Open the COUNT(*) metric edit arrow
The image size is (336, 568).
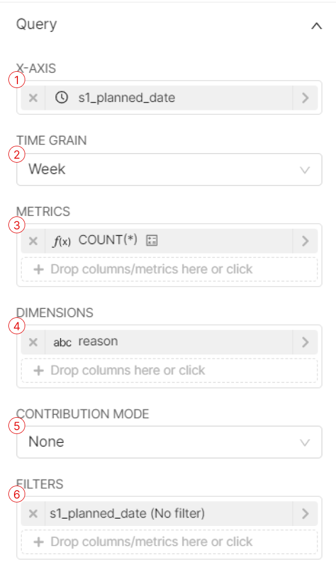click(x=305, y=241)
